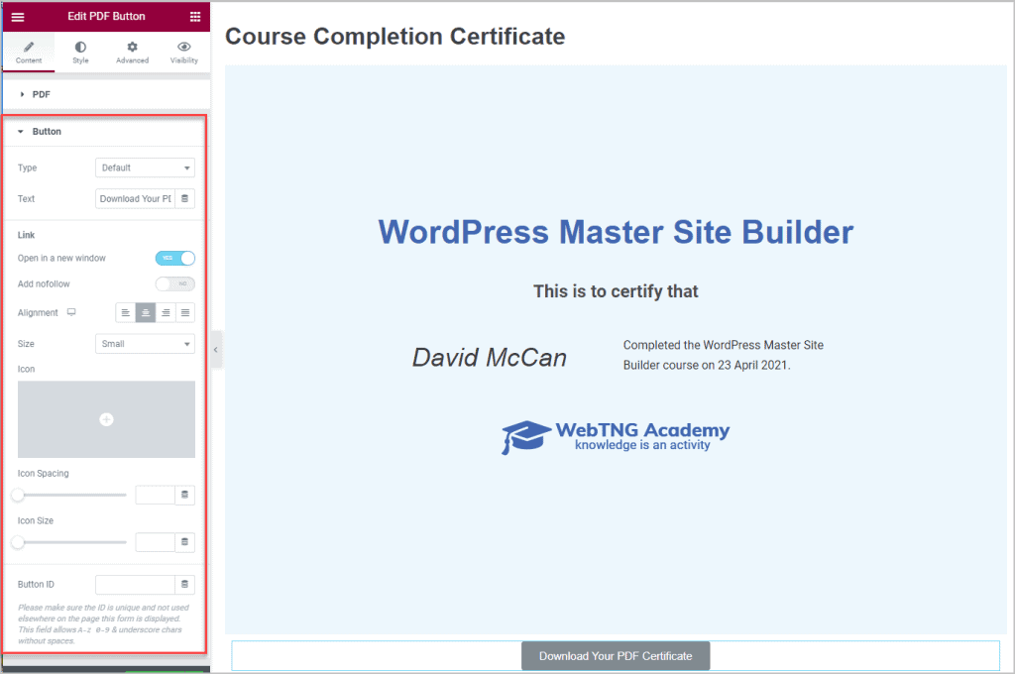Viewport: 1015px width, 674px height.
Task: Expand the PDF section
Action: tap(41, 94)
